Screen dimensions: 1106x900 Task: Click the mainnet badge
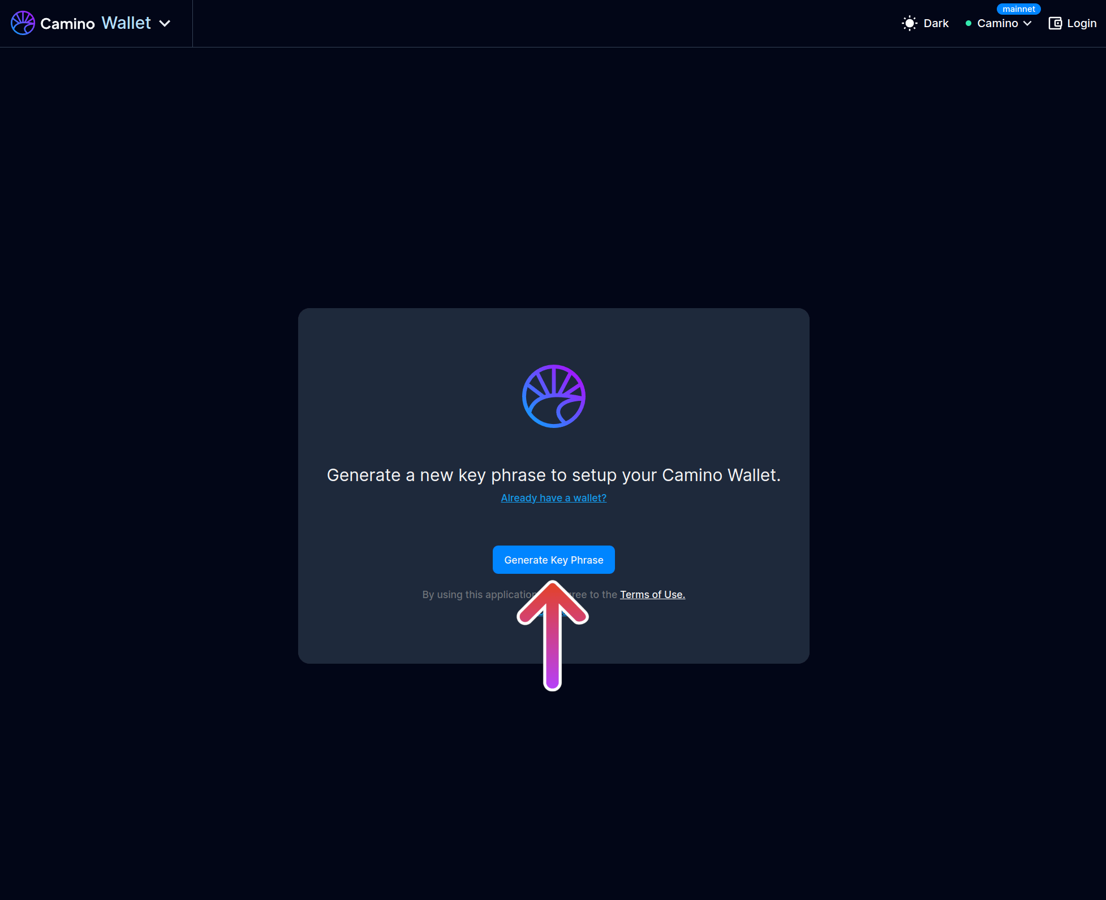click(x=1018, y=9)
